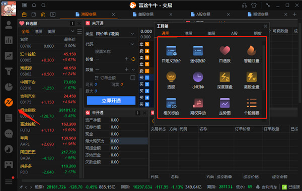Click the toolbox briefcase toolbar icon
Image resolution: width=302 pixels, height=191 pixels.
(24, 15)
